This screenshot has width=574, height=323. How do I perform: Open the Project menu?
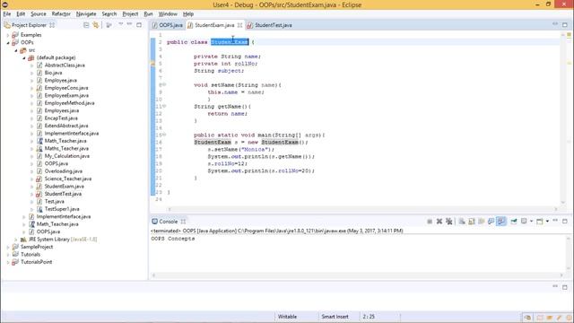click(x=130, y=14)
